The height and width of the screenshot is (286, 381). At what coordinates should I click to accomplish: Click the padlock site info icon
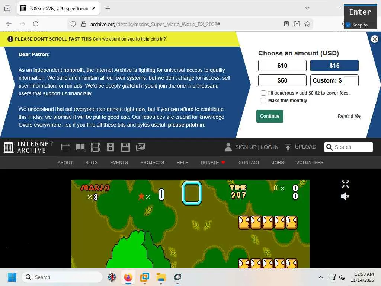click(x=84, y=24)
